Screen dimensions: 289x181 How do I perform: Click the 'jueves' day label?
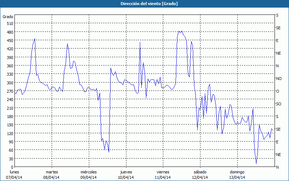[126, 172]
